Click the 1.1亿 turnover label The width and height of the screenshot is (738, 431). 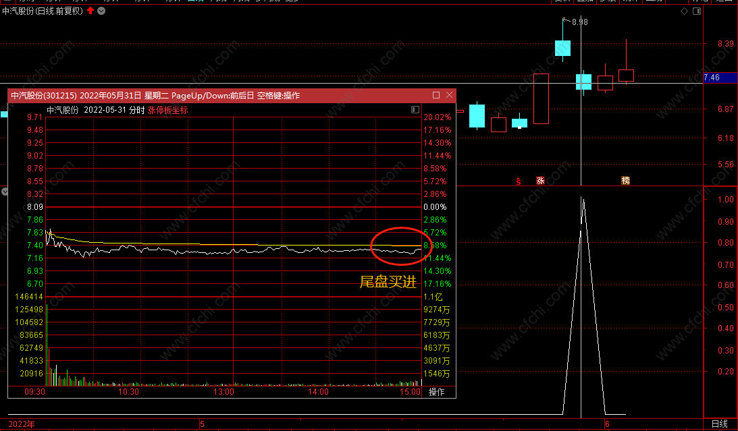[433, 297]
